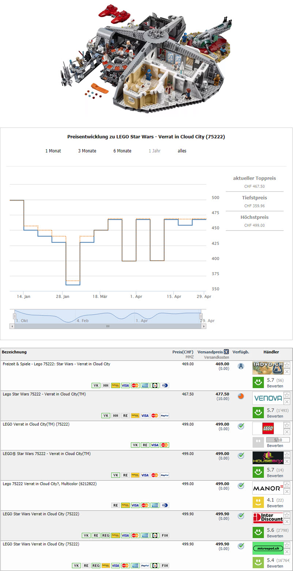Toggle the exclude X for LEGO merchant
293x571 pixels.
pyautogui.click(x=287, y=432)
